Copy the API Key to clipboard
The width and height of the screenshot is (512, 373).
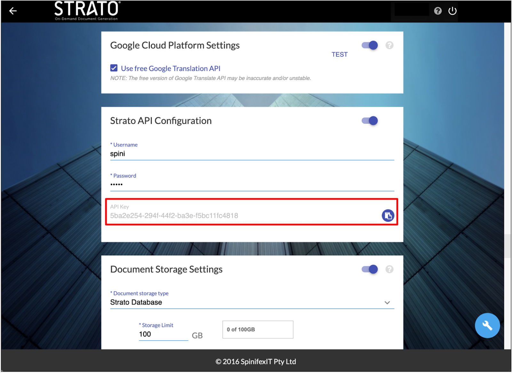click(x=388, y=216)
